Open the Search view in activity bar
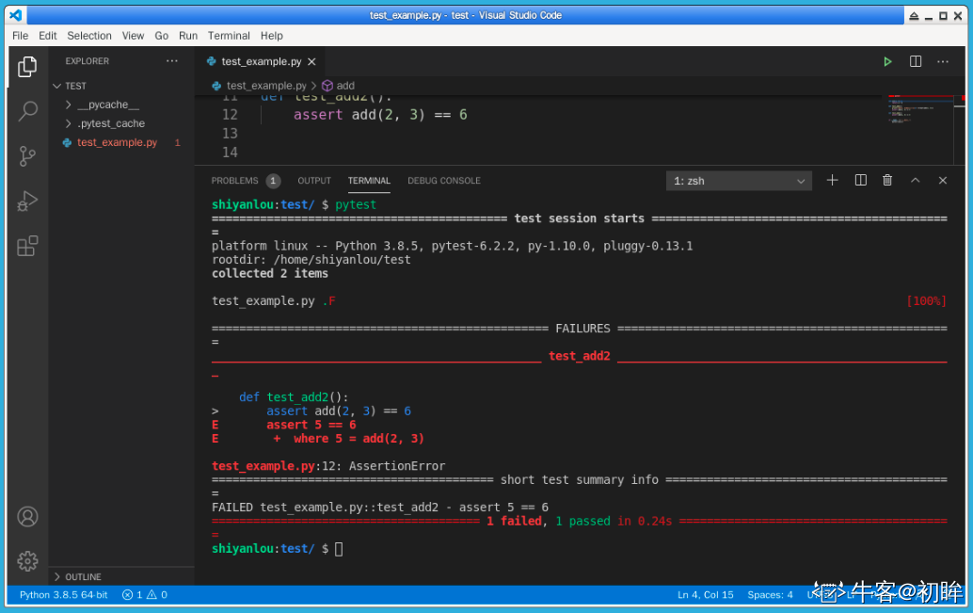This screenshot has width=973, height=613. (x=27, y=111)
